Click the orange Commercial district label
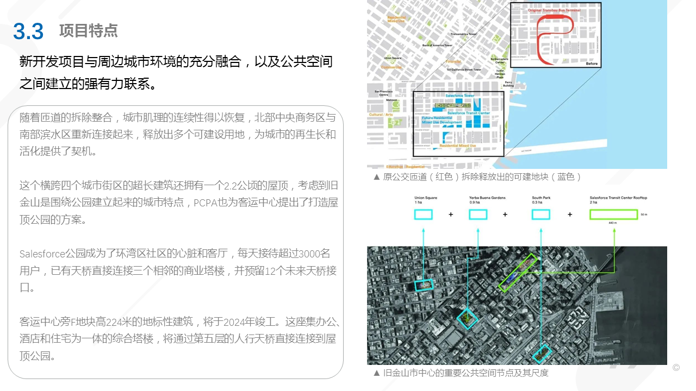The image size is (696, 391). coord(391,67)
